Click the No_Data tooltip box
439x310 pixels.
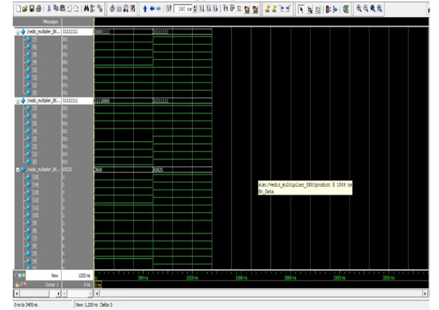point(305,188)
